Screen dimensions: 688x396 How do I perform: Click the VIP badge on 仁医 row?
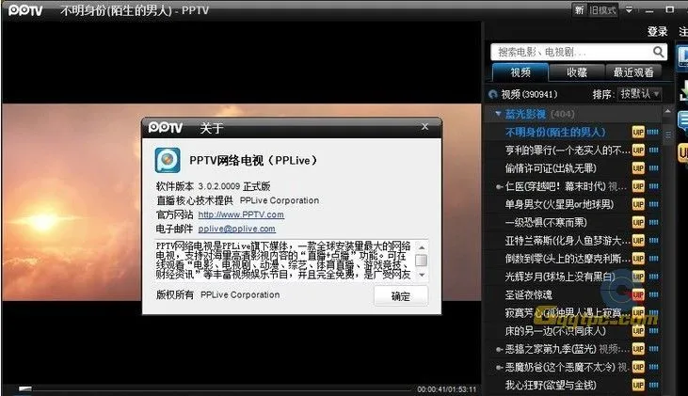[638, 186]
